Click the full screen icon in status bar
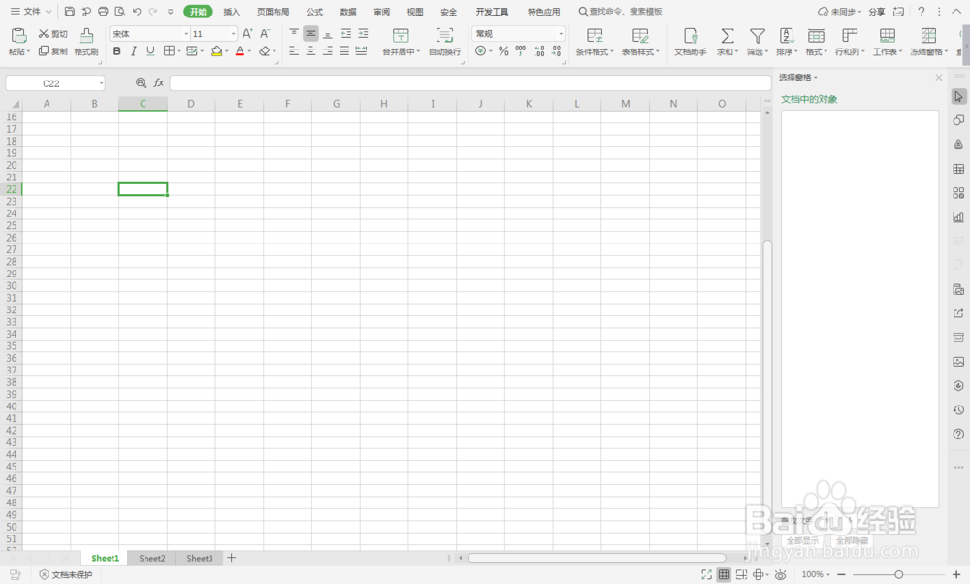Image resolution: width=970 pixels, height=584 pixels. pos(706,574)
